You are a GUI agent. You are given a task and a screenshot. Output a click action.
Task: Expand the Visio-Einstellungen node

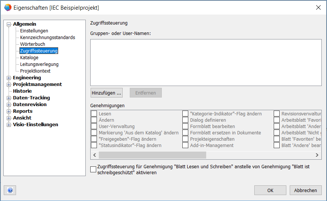pos(9,125)
